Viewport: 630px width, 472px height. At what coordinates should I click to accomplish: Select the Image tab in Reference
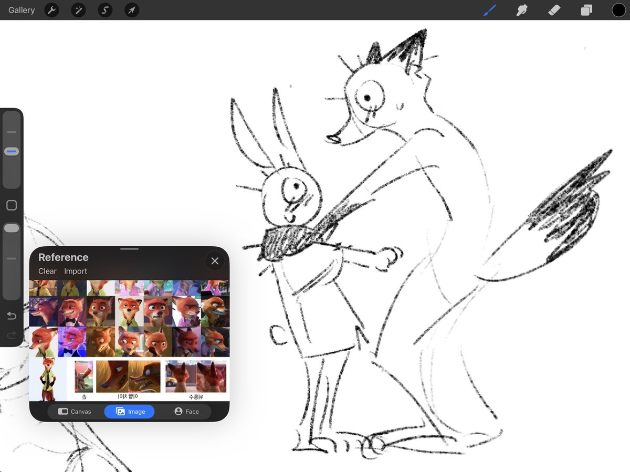[129, 412]
